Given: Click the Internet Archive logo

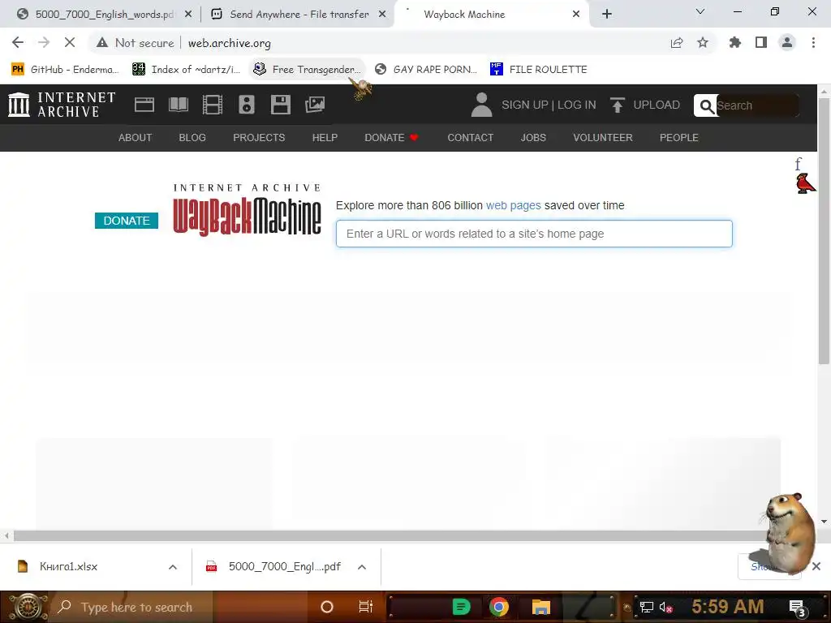Looking at the screenshot, I should click(62, 105).
